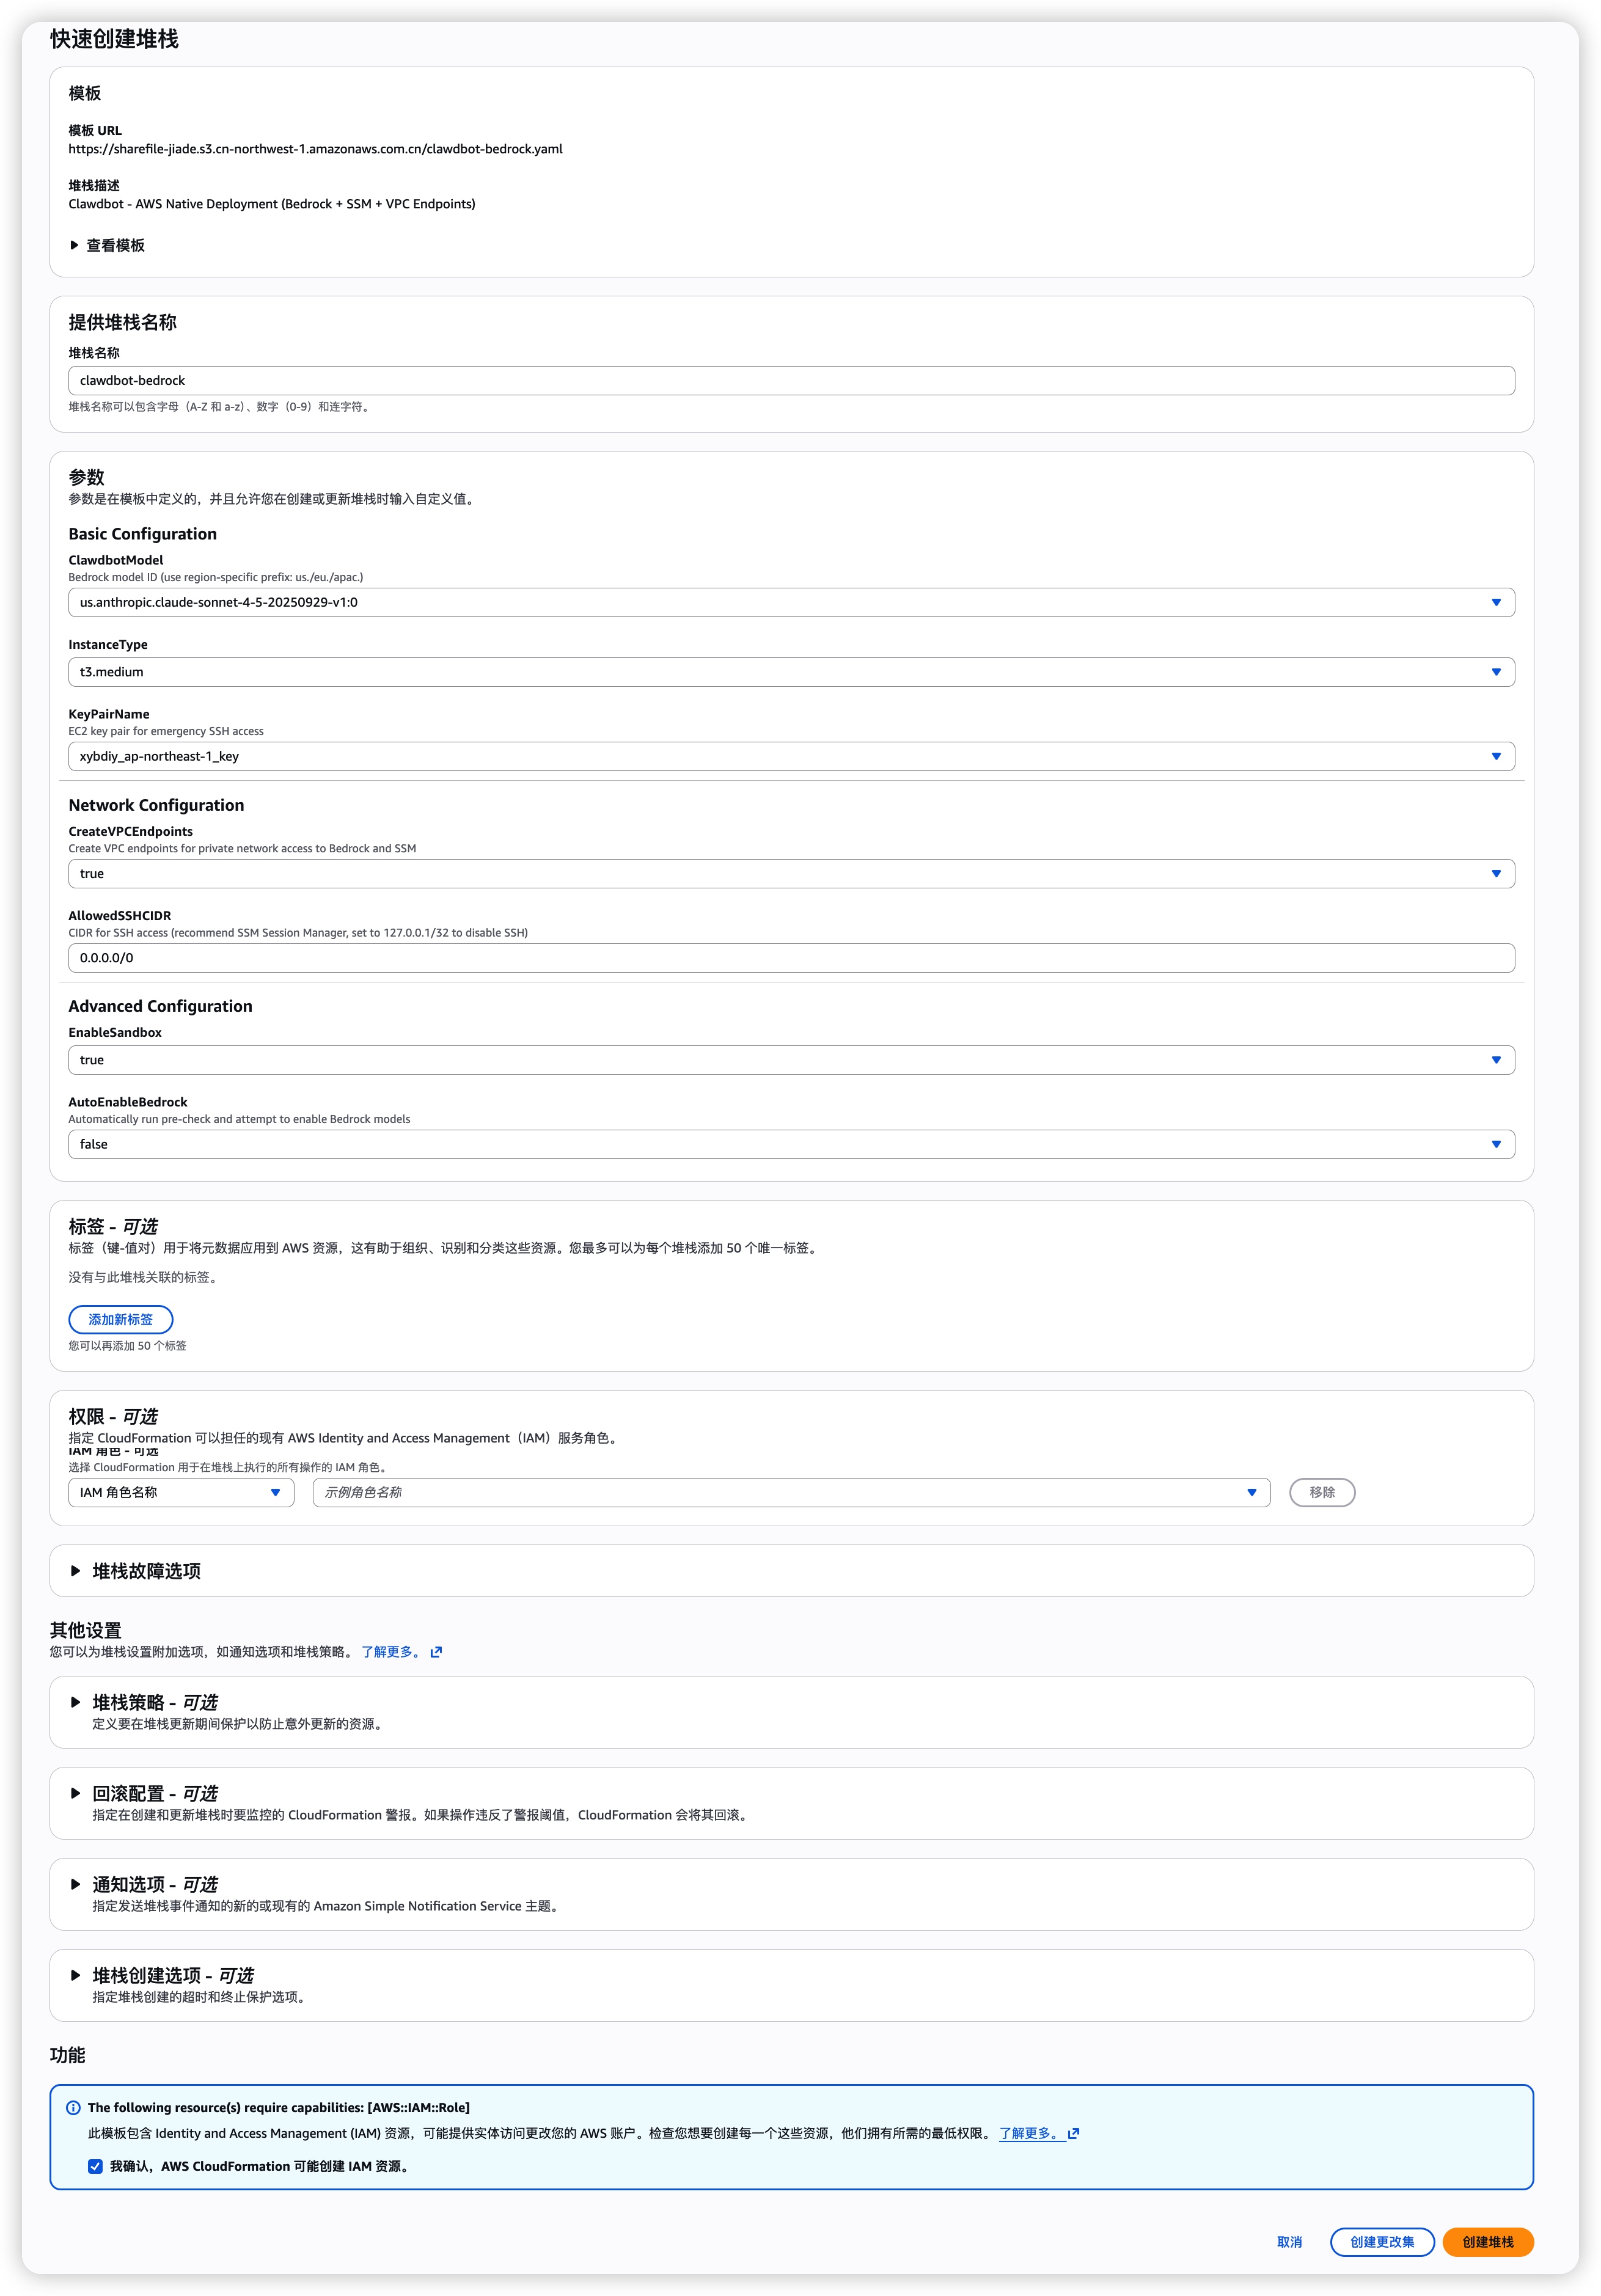Click the 堆栈名称 input field
This screenshot has width=1601, height=2296.
790,380
